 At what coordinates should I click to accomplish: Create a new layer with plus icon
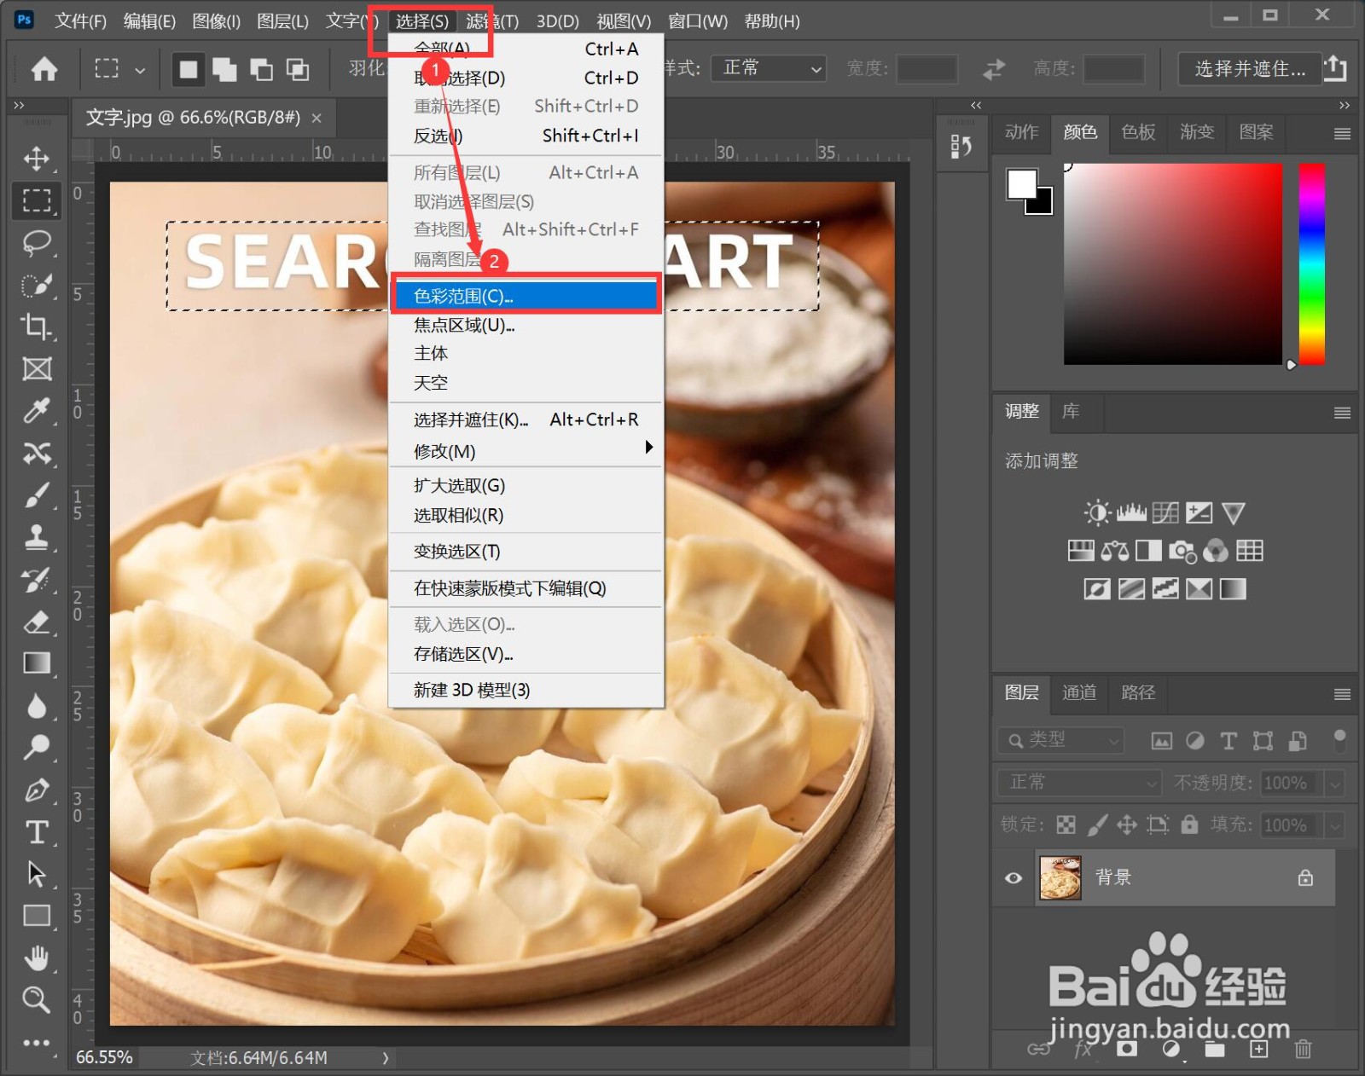(x=1259, y=1050)
